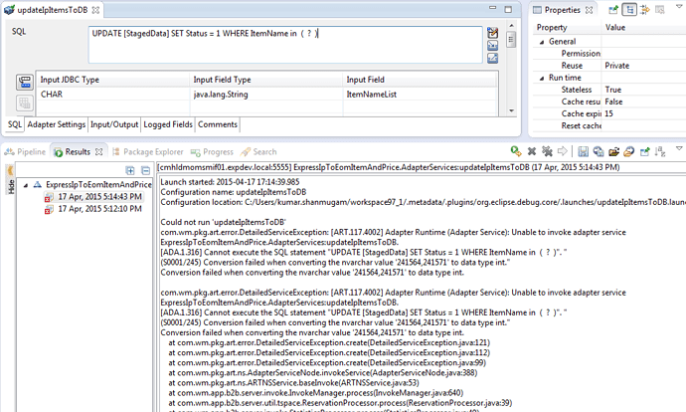Switch to the Search view tab
The height and width of the screenshot is (412, 686).
tap(258, 152)
